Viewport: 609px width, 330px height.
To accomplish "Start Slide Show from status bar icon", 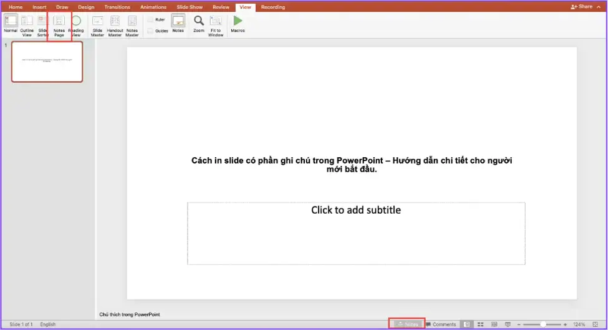I will 507,324.
